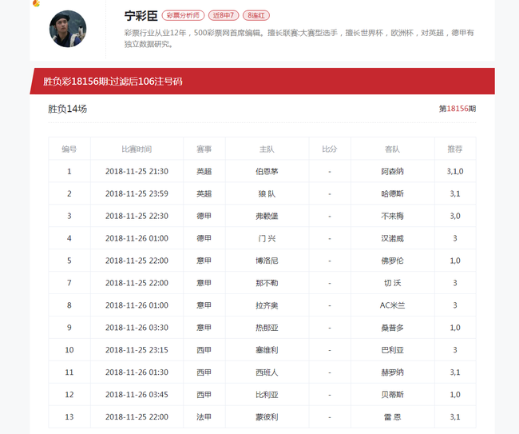Click the 近8中7 badge
The image size is (519, 434).
tap(224, 15)
